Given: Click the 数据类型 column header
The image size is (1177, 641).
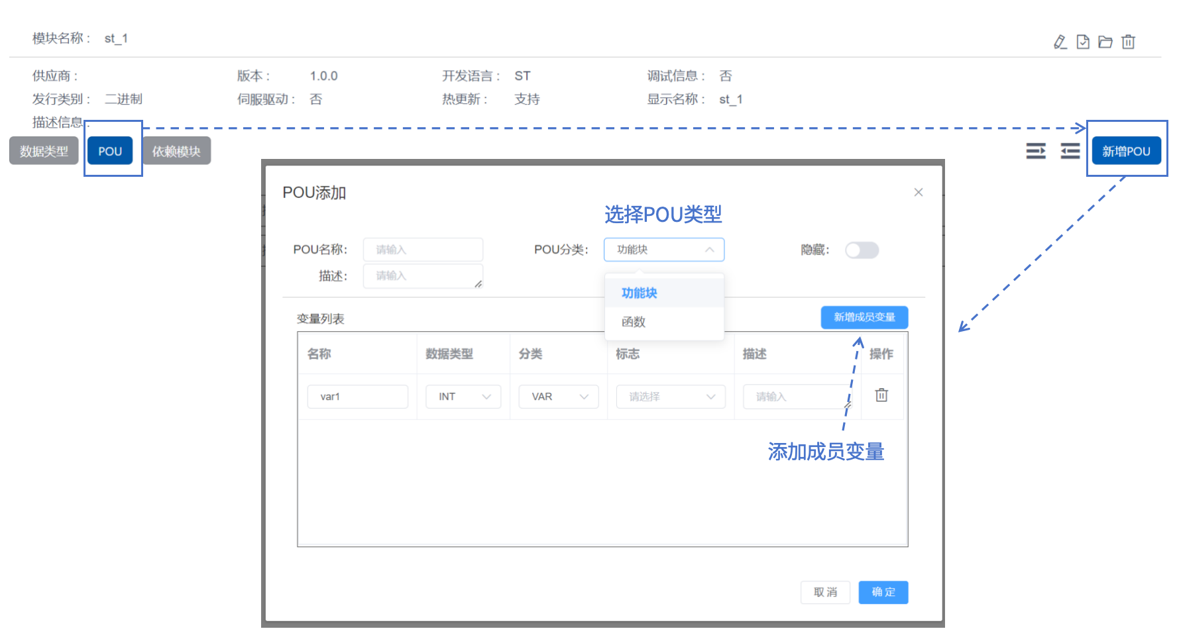Looking at the screenshot, I should pos(449,354).
